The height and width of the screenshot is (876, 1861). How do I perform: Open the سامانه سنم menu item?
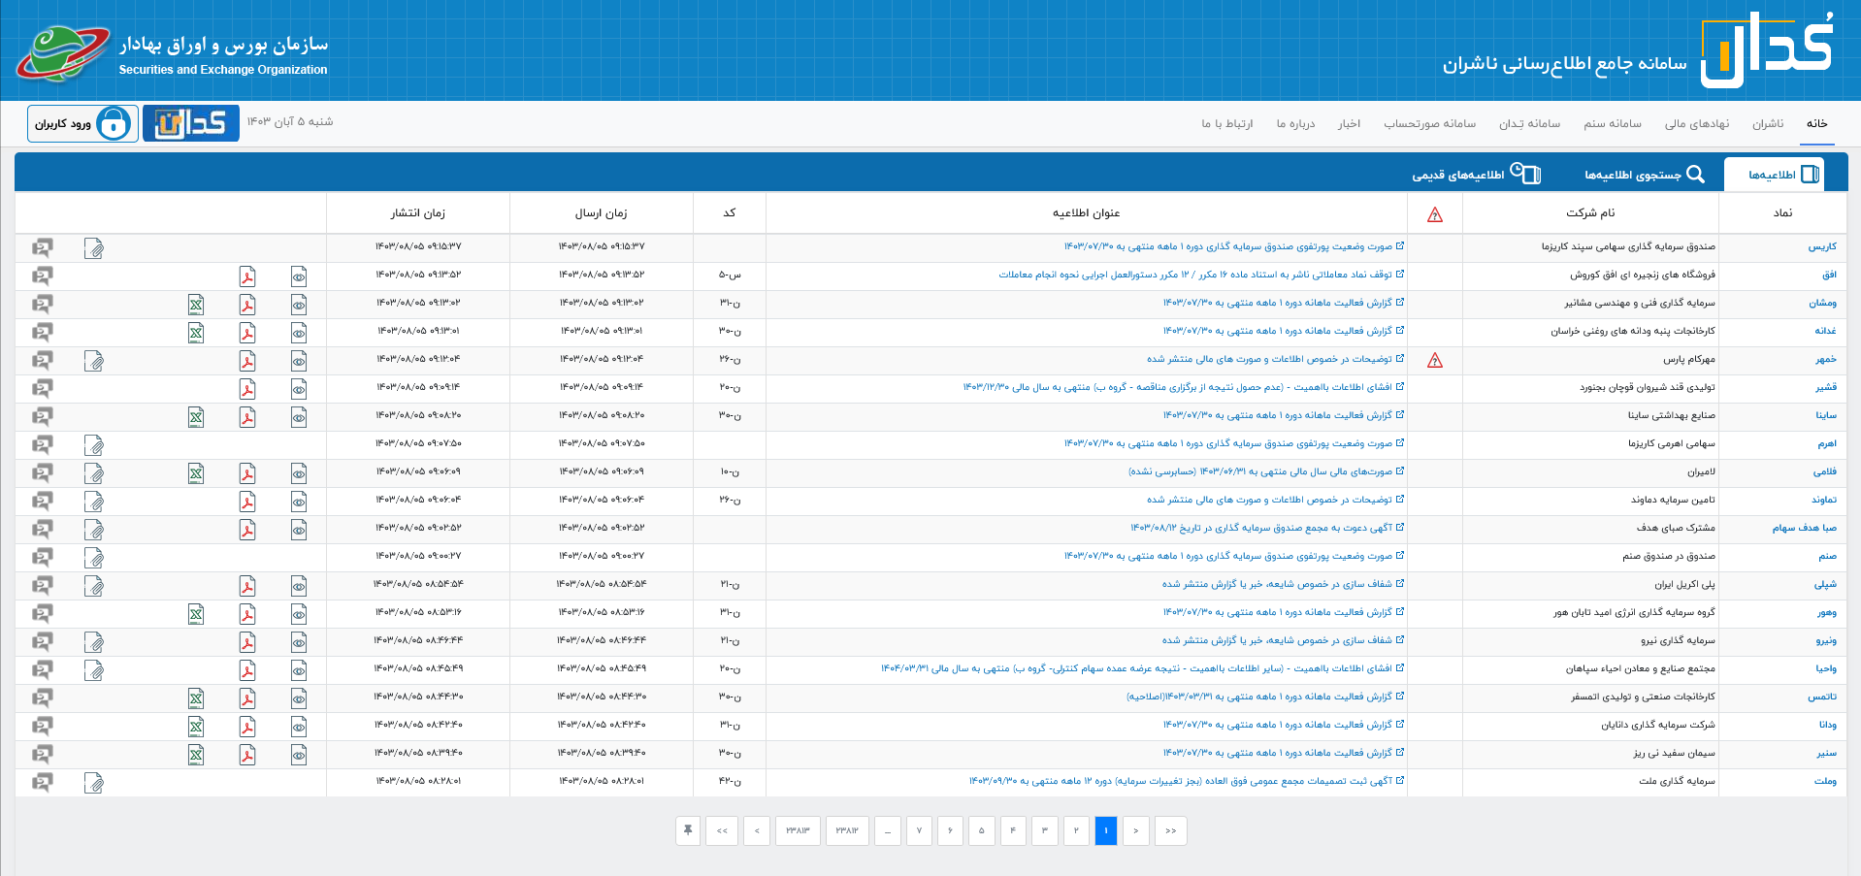coord(1613,123)
